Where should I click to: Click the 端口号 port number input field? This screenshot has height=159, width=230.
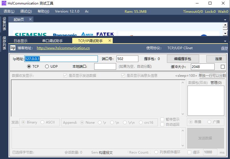click(127, 59)
